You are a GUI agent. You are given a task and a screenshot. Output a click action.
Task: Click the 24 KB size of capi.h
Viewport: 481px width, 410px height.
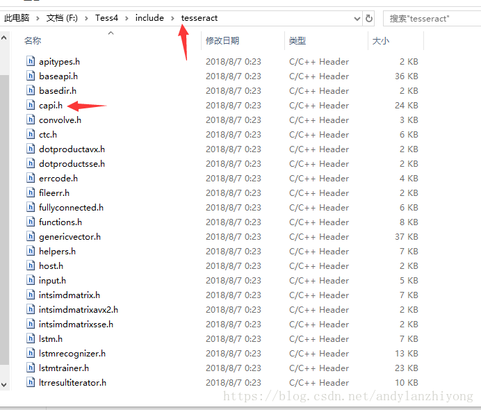point(407,106)
